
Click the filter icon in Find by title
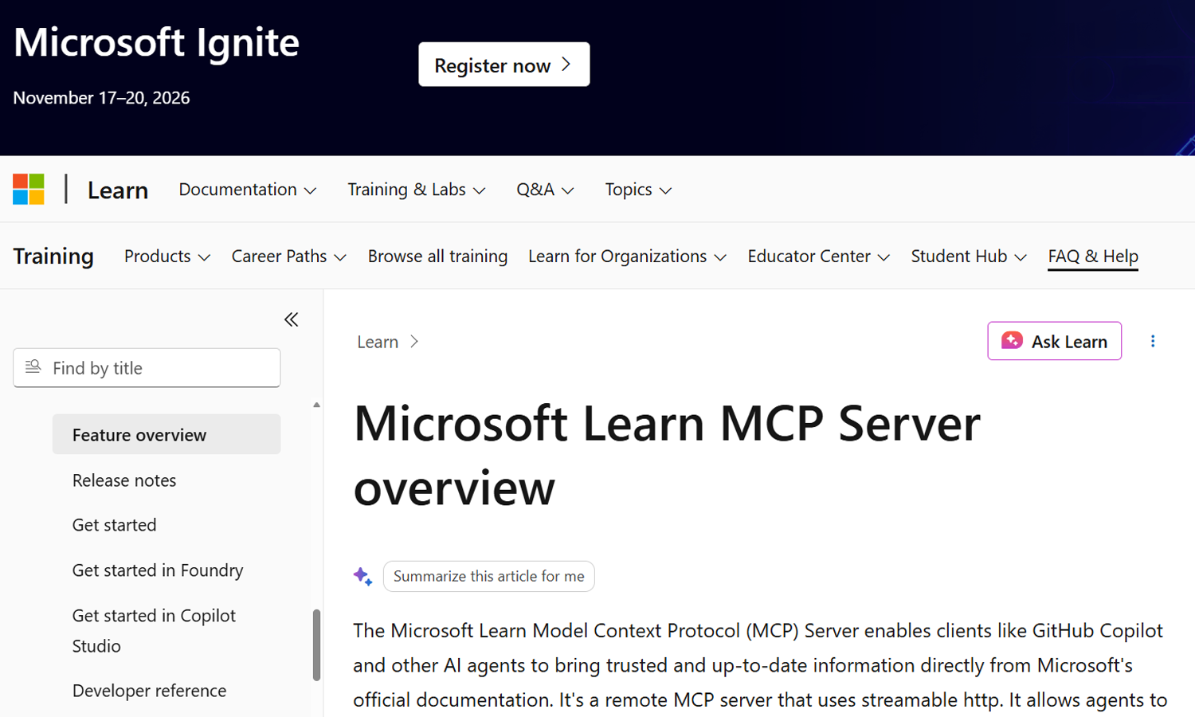33,367
